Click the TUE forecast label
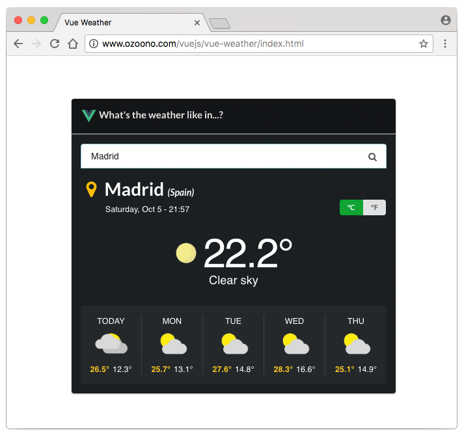Viewport: 464px width, 439px height. [233, 321]
